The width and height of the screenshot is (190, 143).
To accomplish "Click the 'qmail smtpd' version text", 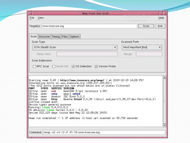I will click(72, 94).
